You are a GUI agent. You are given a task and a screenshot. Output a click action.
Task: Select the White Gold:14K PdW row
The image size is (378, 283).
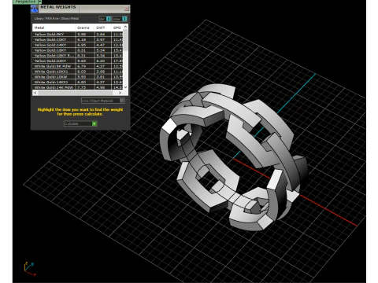pyautogui.click(x=77, y=87)
